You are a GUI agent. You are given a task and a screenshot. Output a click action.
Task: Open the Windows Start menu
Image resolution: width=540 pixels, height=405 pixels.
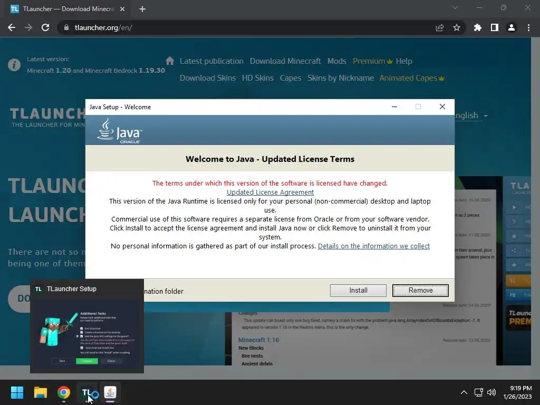(x=17, y=392)
